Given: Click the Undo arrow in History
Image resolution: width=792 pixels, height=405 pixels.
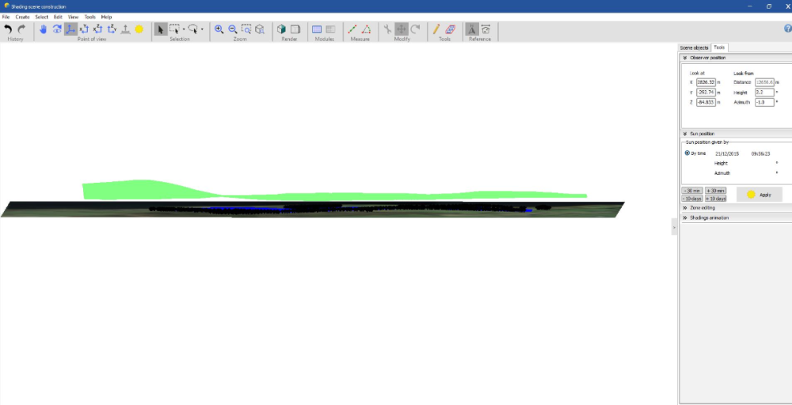Looking at the screenshot, I should pos(8,29).
